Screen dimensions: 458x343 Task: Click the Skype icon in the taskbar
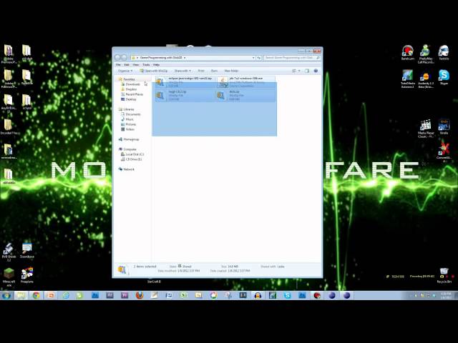click(x=287, y=295)
